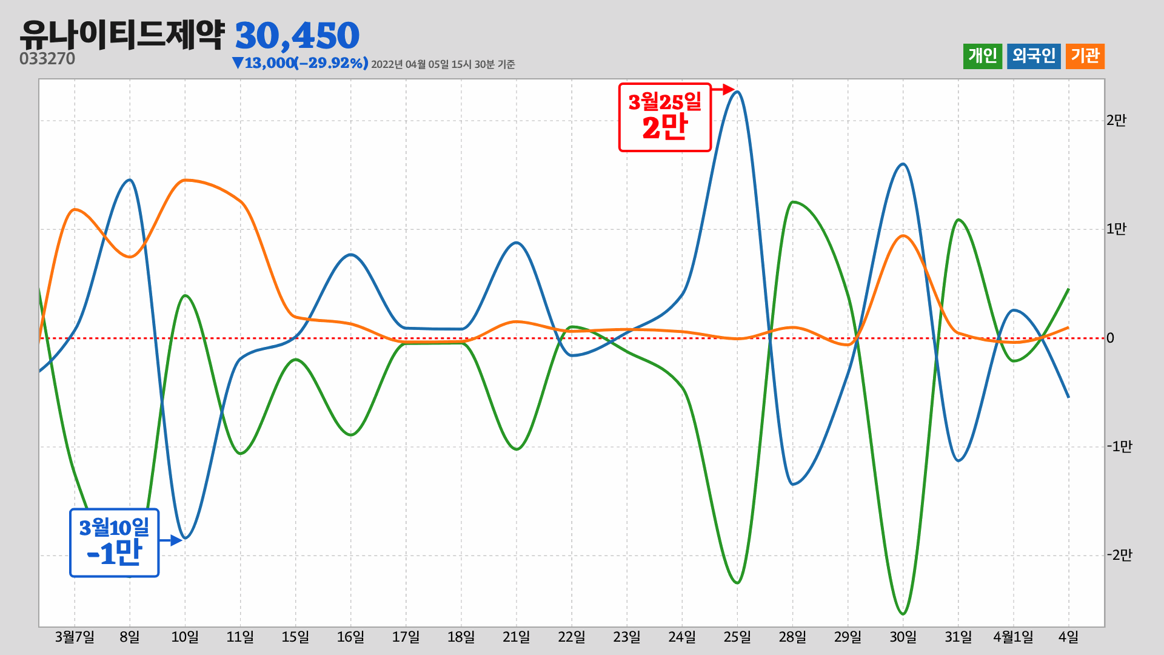Click the blue line peak on 8일
This screenshot has height=655, width=1164.
pyautogui.click(x=129, y=180)
